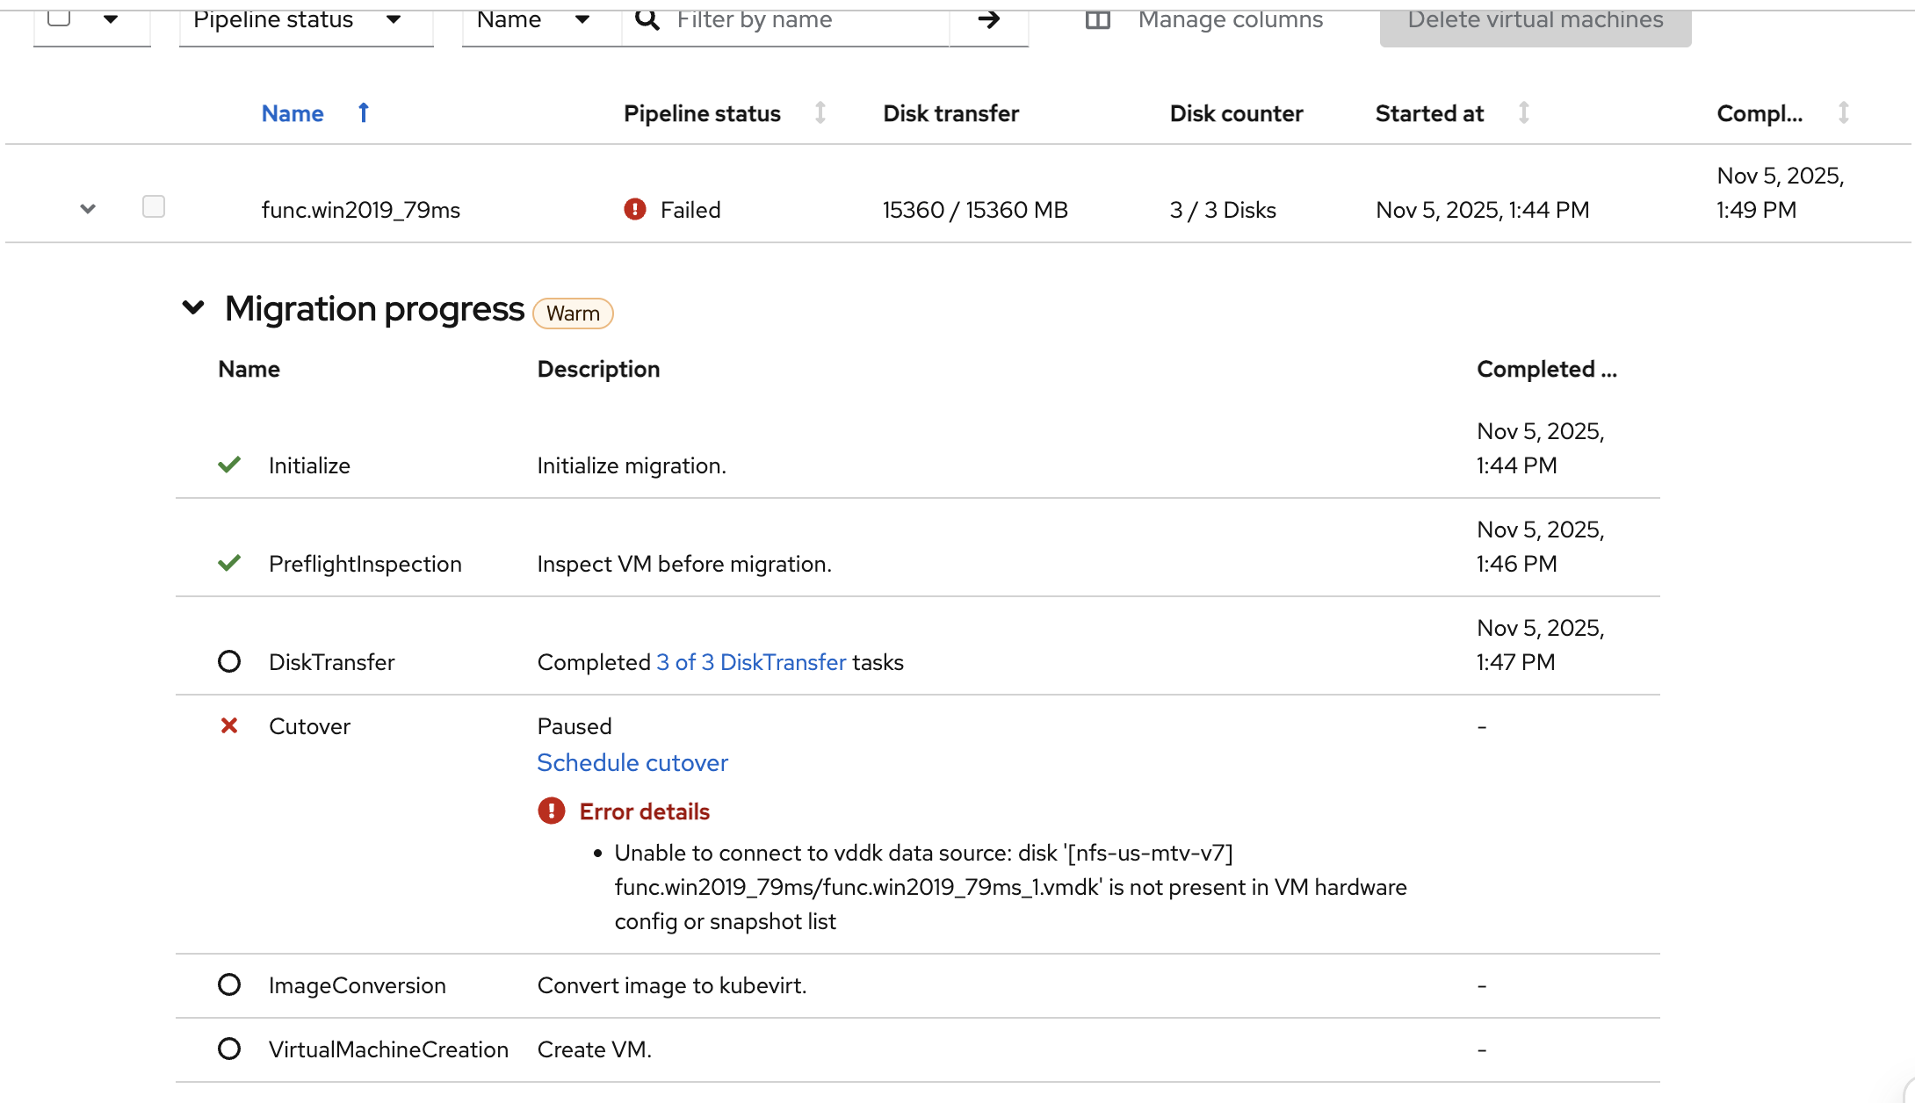
Task: Click the search magnifier icon
Action: click(x=647, y=19)
